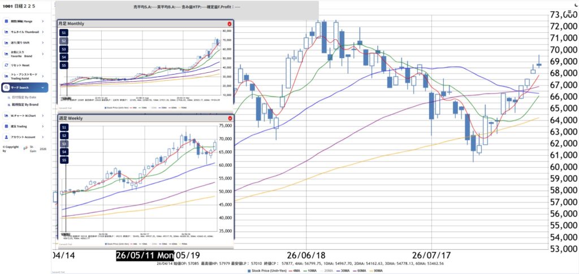Click the Reset refresh icon
579x274 pixels.
click(x=6, y=66)
